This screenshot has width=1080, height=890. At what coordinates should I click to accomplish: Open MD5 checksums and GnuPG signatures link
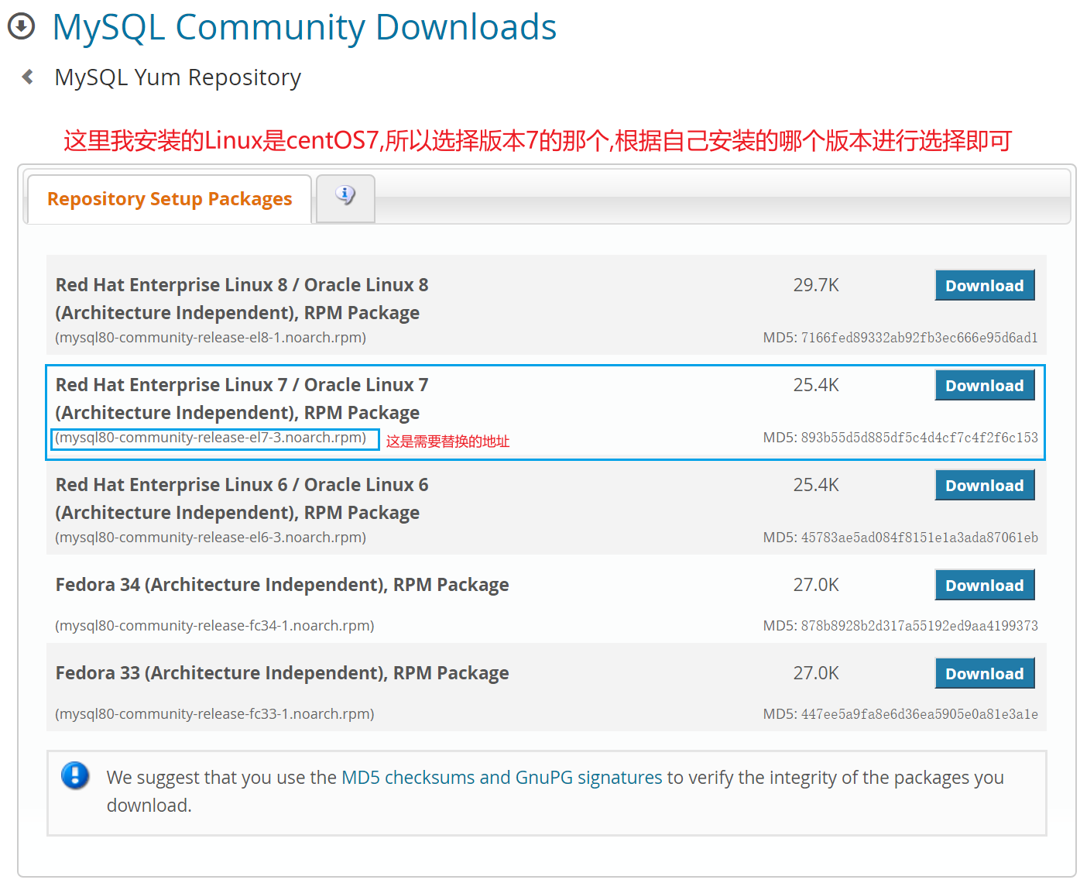(x=502, y=777)
